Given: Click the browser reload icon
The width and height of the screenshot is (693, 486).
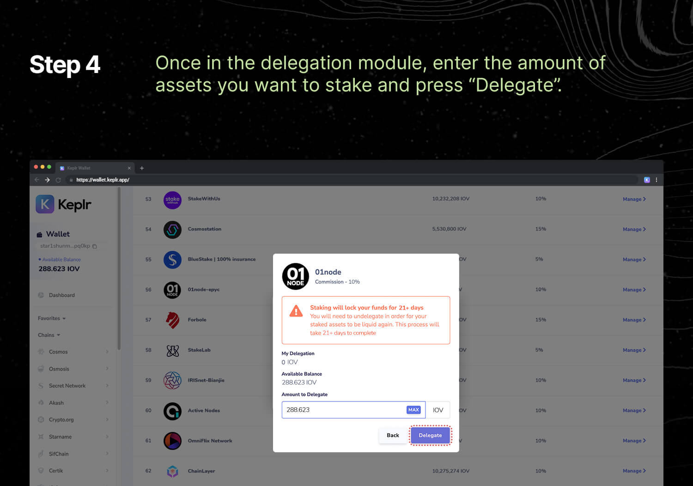Looking at the screenshot, I should 58,180.
